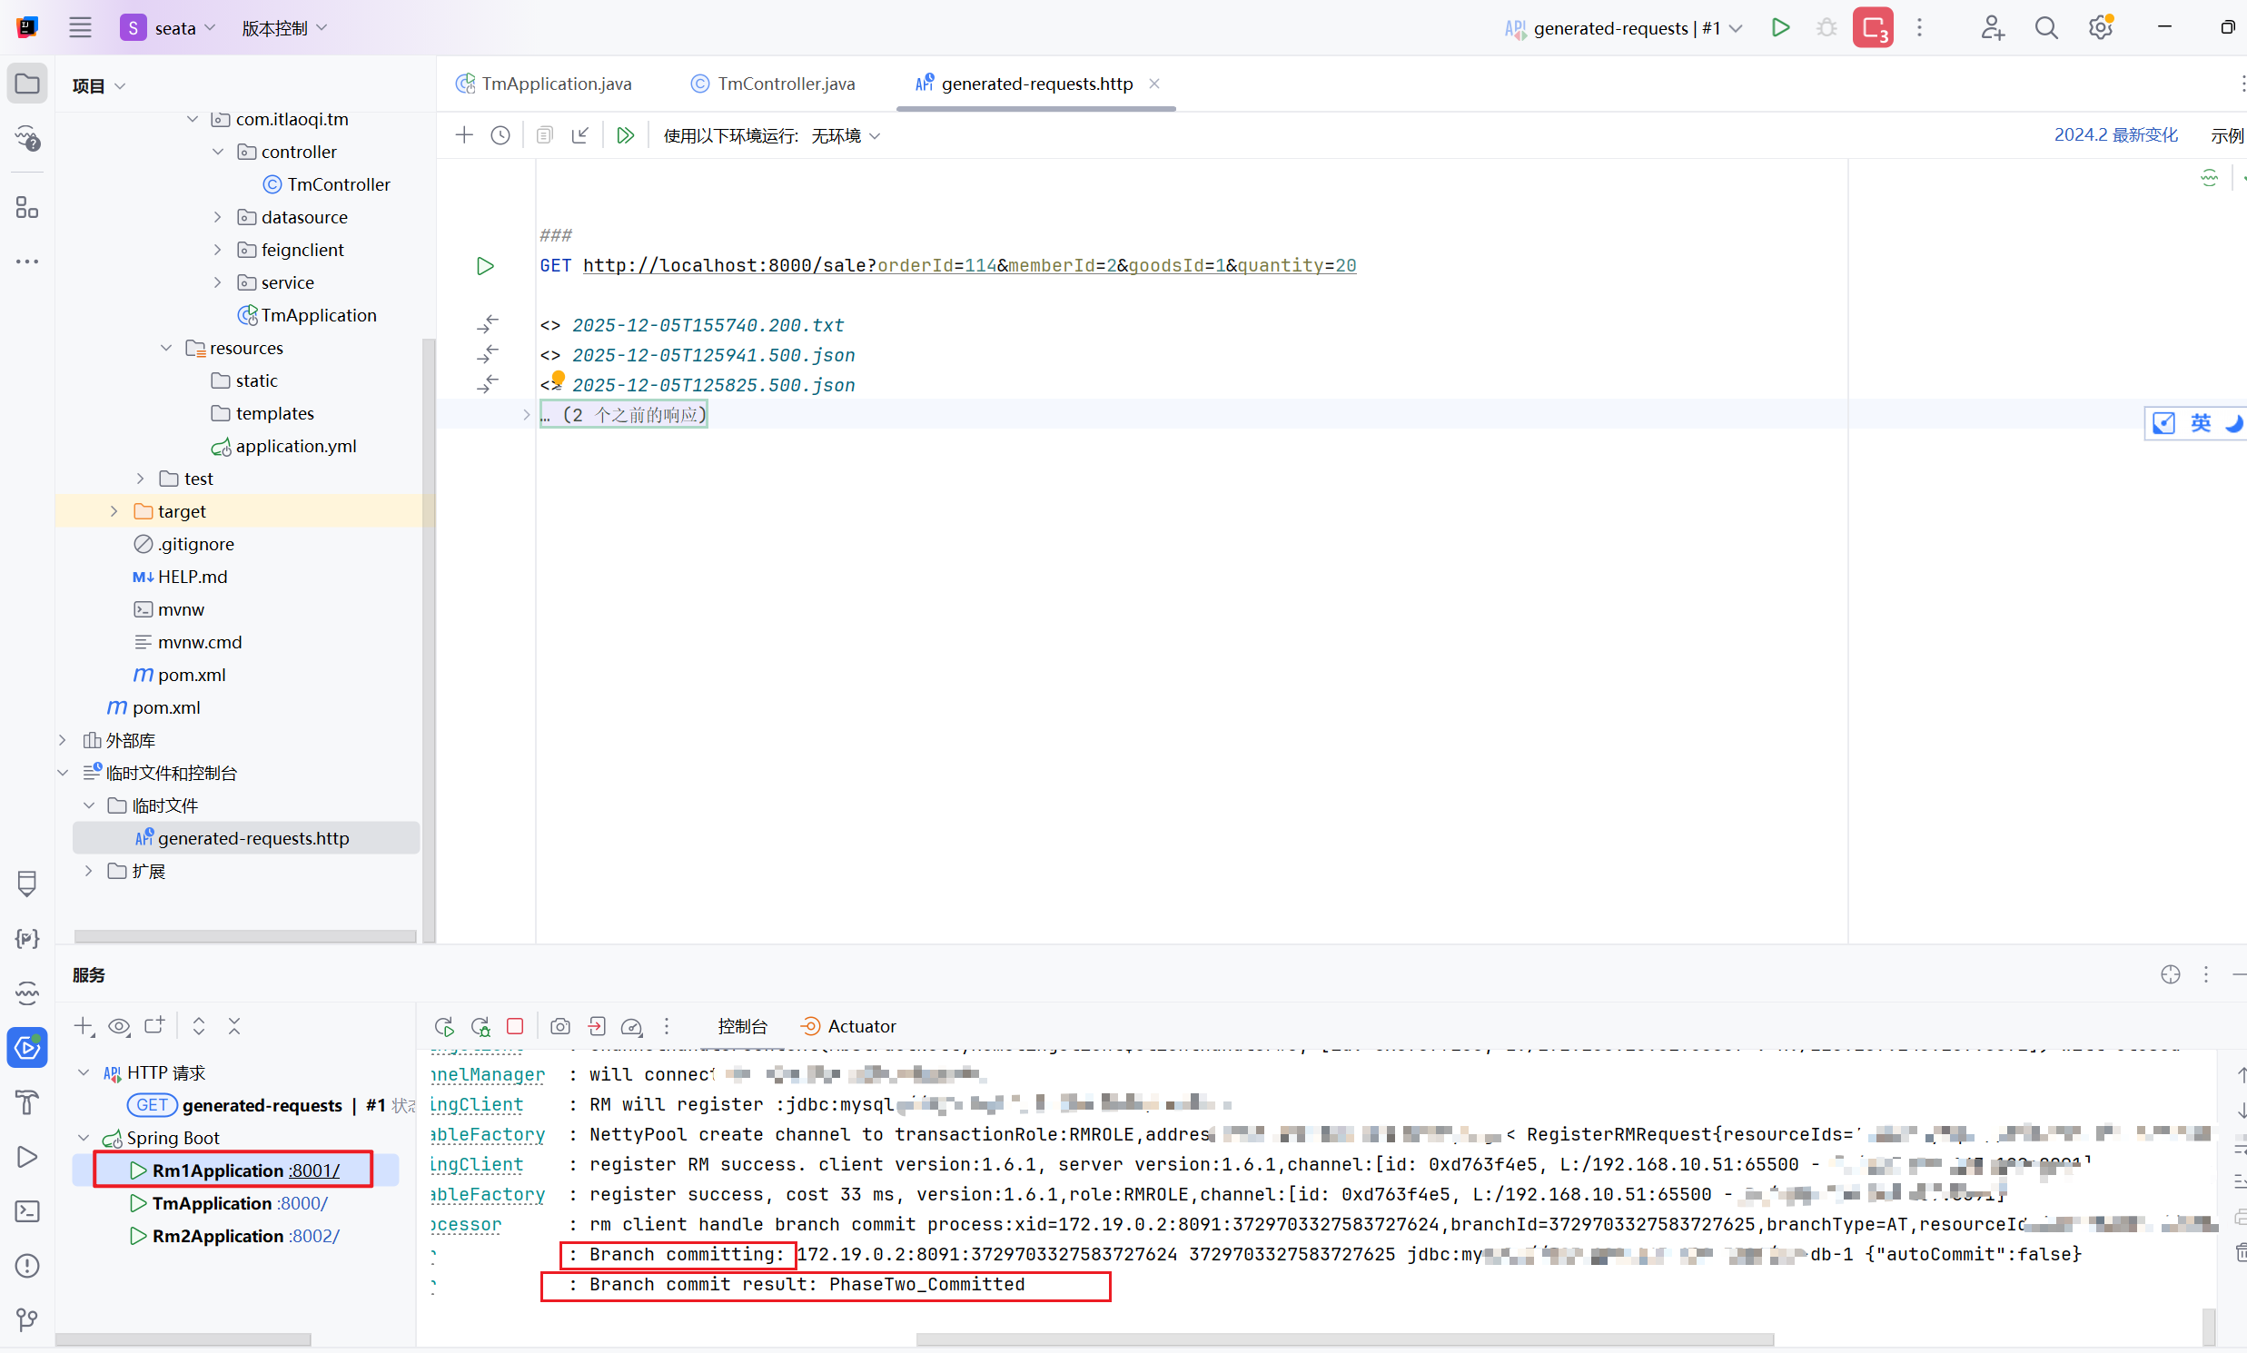
Task: Toggle the eye view options in Services
Action: click(x=119, y=1027)
